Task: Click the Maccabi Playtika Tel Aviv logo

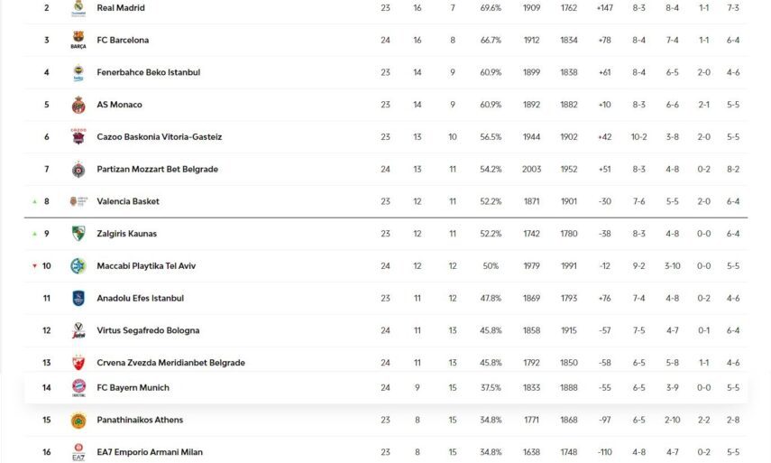Action: tap(78, 266)
